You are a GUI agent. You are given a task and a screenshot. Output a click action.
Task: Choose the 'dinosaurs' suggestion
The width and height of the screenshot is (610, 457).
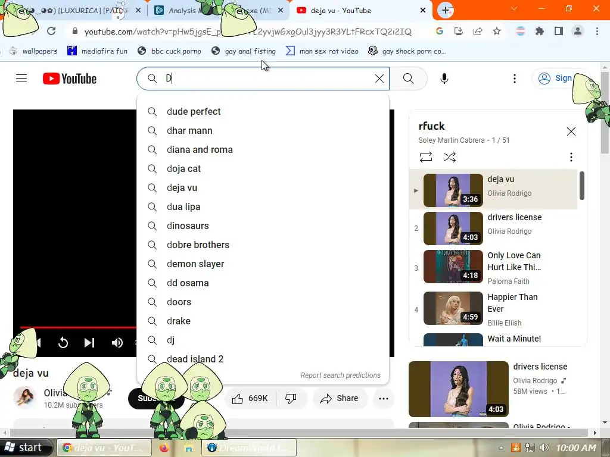tap(263, 226)
